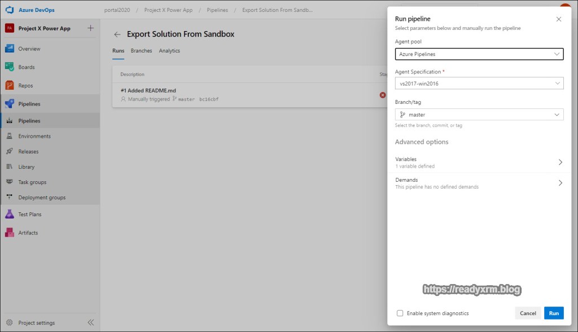Viewport: 578px width, 332px height.
Task: Open Test Plans flask icon
Action: pos(9,215)
